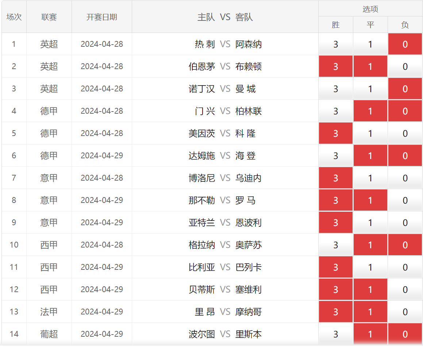The height and width of the screenshot is (347, 423).
Task: Select win option 3 for 门兴 vs 柏林联
Action: point(336,111)
